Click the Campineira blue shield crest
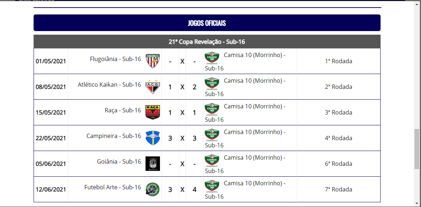The height and width of the screenshot is (207, 421). [x=152, y=138]
